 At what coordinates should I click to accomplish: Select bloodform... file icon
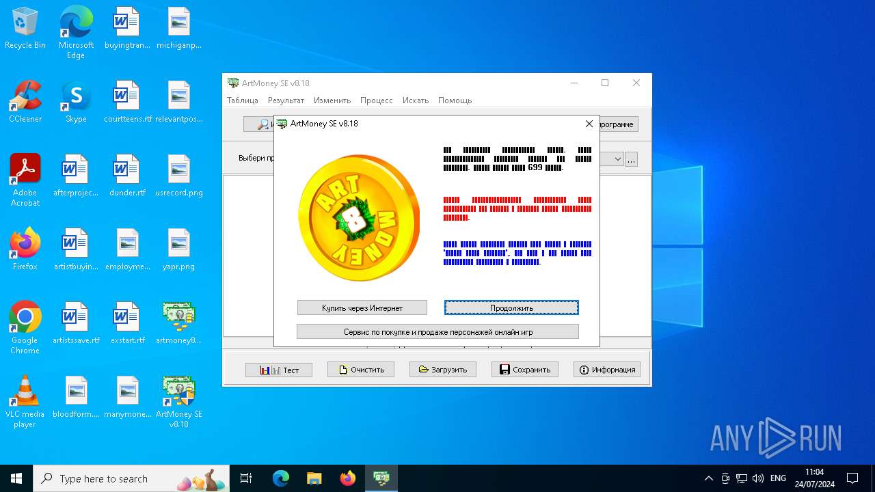tap(76, 397)
